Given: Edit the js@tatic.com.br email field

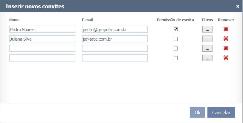Looking at the screenshot, I should [x=115, y=39].
